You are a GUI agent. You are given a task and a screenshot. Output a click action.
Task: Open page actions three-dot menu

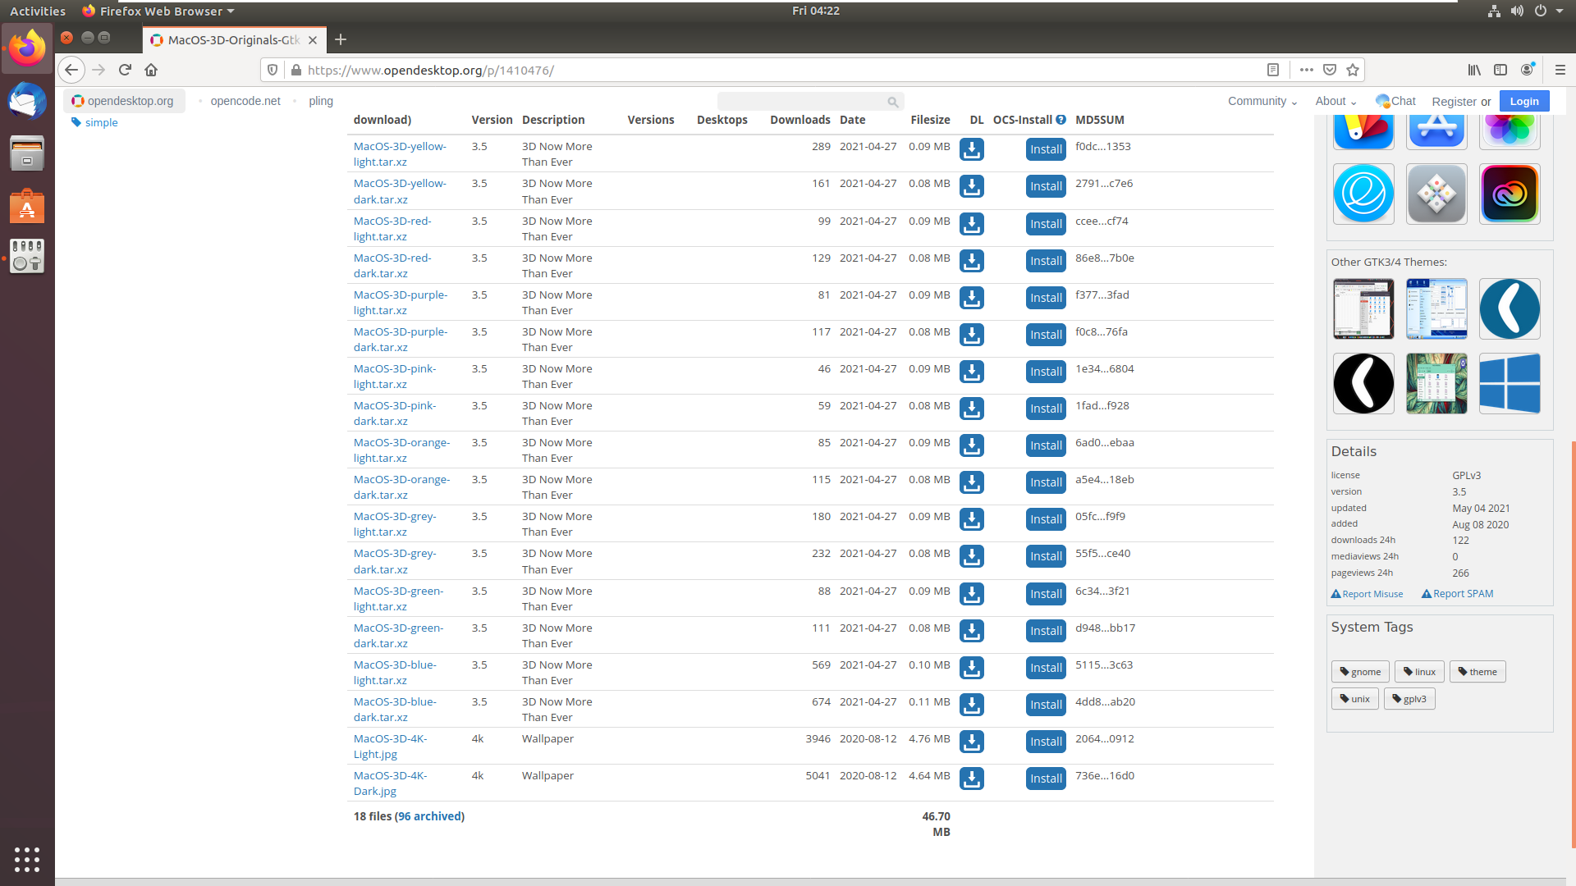click(x=1307, y=70)
